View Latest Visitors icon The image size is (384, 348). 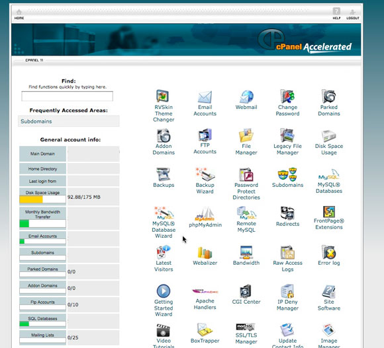point(164,252)
